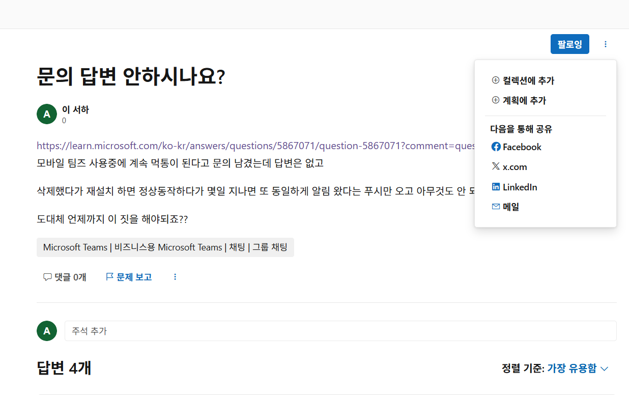Click the flag icon beside 문제 보고
Viewport: 629px width, 395px height.
(109, 277)
